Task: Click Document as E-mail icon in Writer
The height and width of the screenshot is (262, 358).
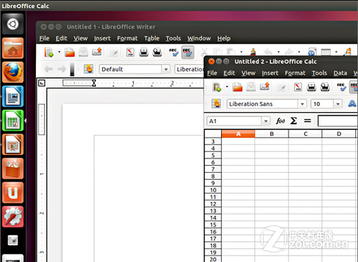Action: 97,51
